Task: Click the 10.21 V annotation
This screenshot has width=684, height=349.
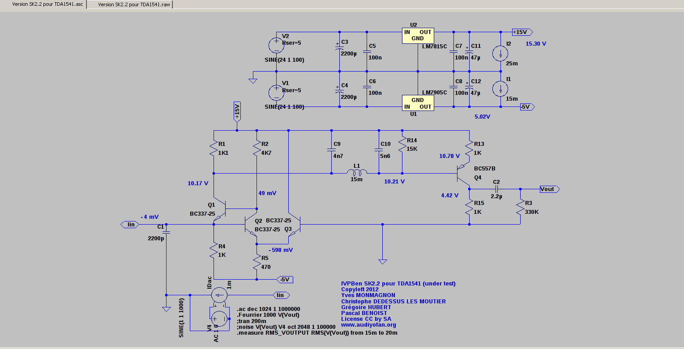Action: (x=394, y=182)
